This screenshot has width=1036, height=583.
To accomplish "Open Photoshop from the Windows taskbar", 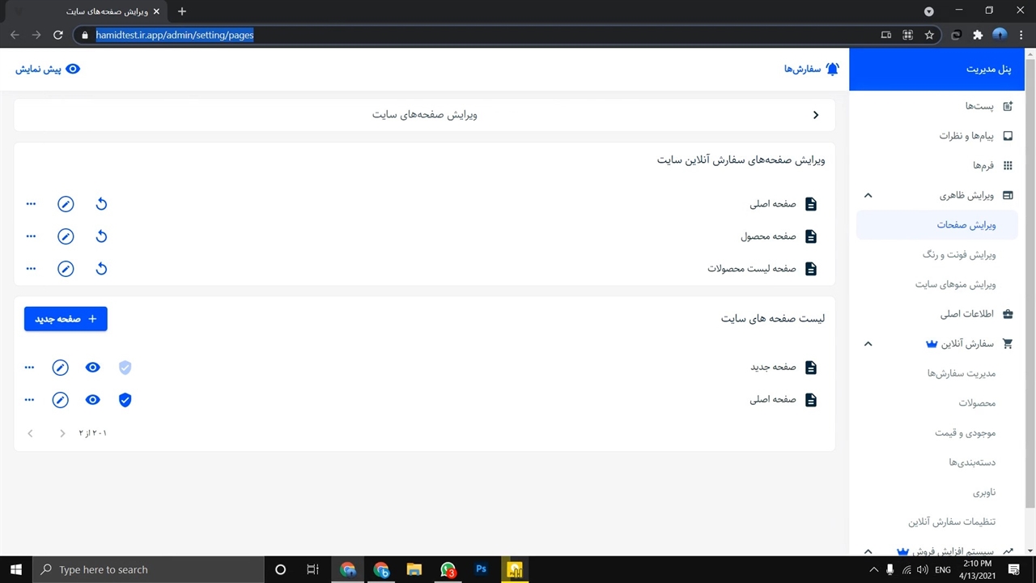I will (x=481, y=569).
